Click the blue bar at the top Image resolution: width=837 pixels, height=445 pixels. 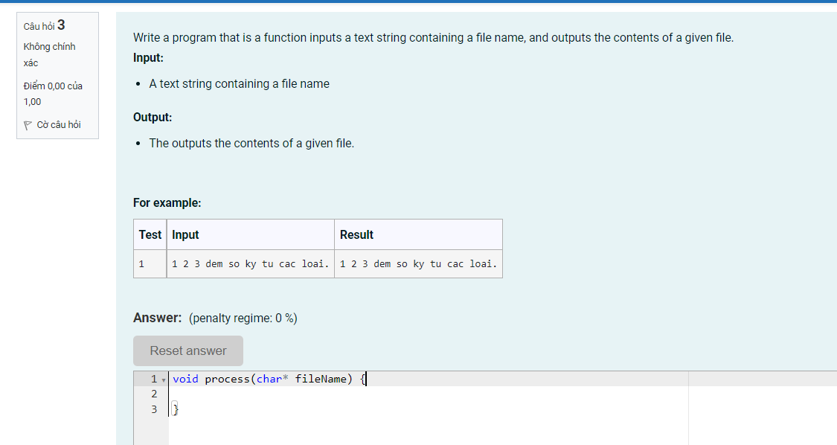coord(418,4)
